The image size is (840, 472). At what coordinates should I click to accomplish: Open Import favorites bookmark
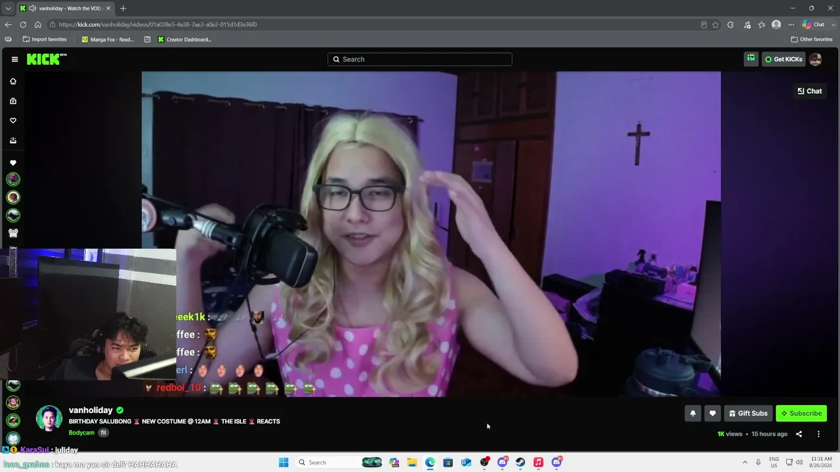click(x=45, y=39)
